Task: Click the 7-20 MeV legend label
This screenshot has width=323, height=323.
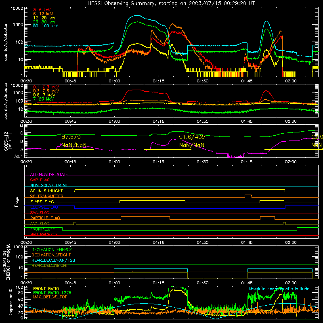Action: (44, 99)
